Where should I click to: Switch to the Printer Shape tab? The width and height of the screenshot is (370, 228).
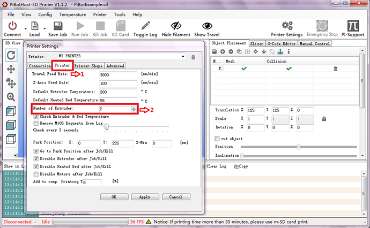pyautogui.click(x=88, y=66)
